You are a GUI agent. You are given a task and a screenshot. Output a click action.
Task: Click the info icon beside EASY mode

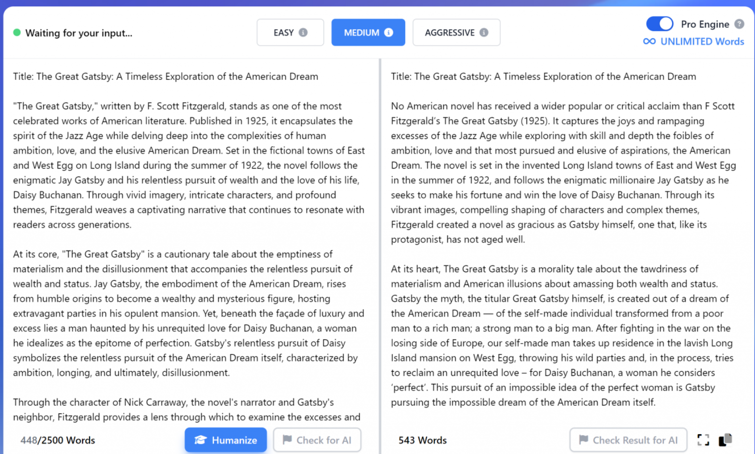tap(303, 32)
